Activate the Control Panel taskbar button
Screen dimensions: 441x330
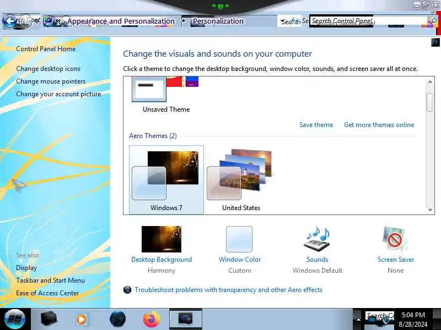(x=186, y=319)
